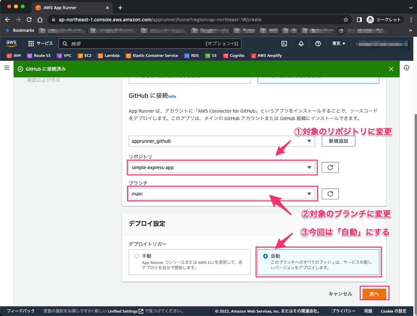Bookmark this page with the star
Image resolution: width=417 pixels, height=316 pixels.
point(346,20)
